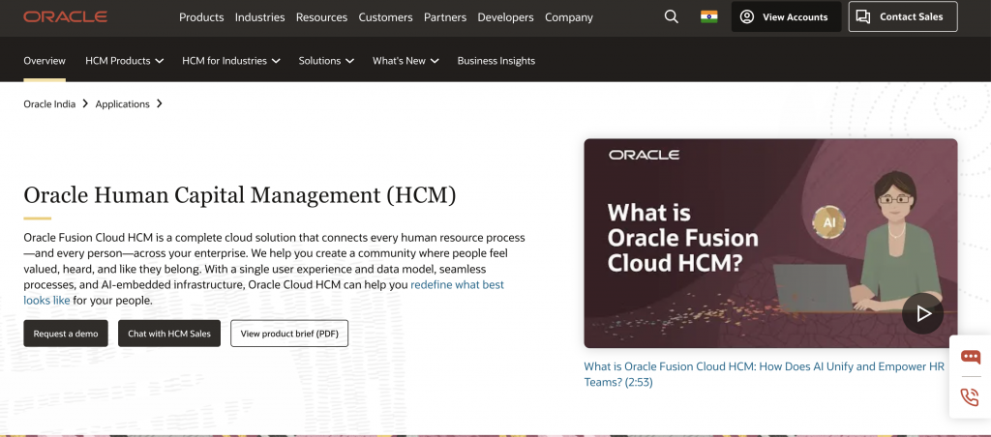Open View product brief (PDF)
This screenshot has width=991, height=437.
(289, 334)
